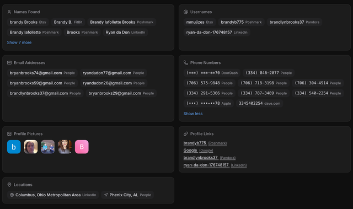This screenshot has width=353, height=209.
Task: Click the person icon beside Names Found
Action: point(9,12)
